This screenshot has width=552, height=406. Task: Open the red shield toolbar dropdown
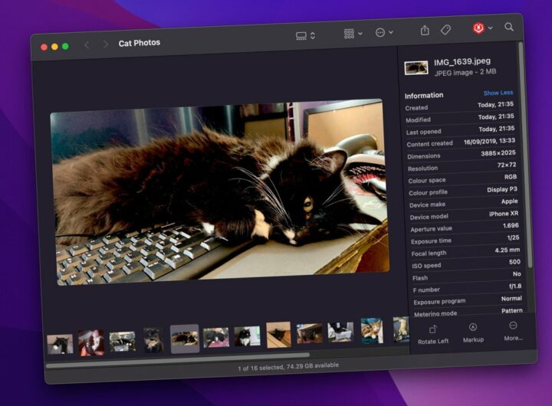pos(482,28)
